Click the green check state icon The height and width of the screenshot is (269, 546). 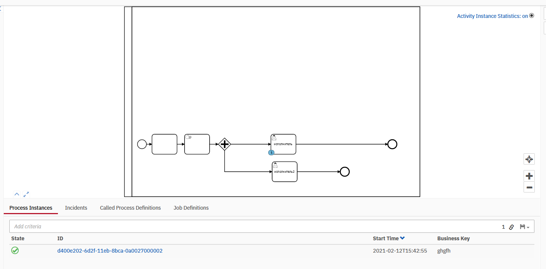[15, 250]
